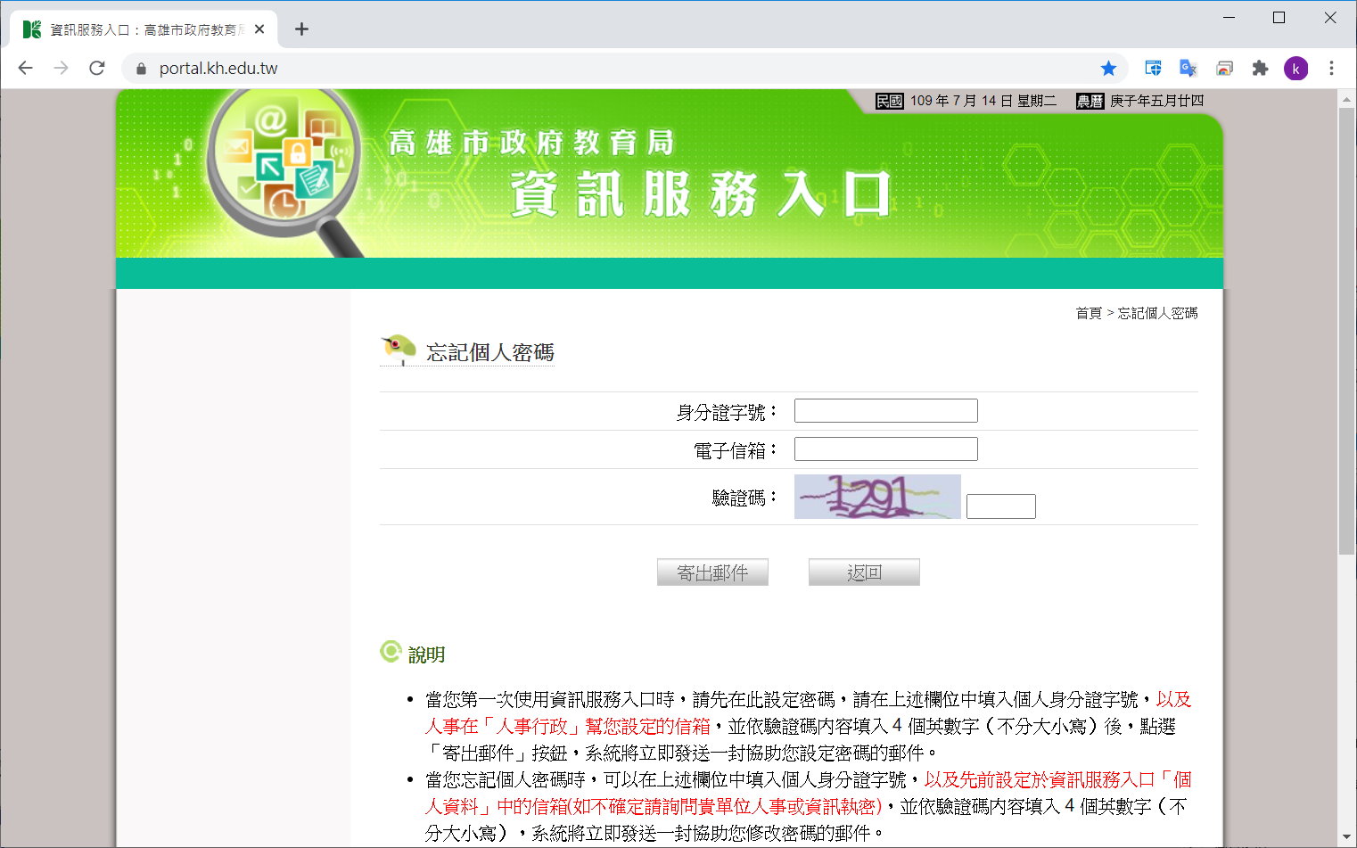Click the padlock icon in address bar
The height and width of the screenshot is (848, 1357).
click(x=140, y=68)
